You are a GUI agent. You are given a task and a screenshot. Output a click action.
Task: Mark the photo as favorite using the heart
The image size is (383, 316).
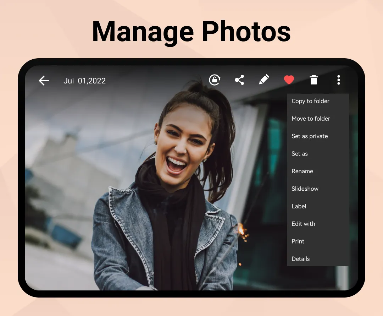pos(289,80)
